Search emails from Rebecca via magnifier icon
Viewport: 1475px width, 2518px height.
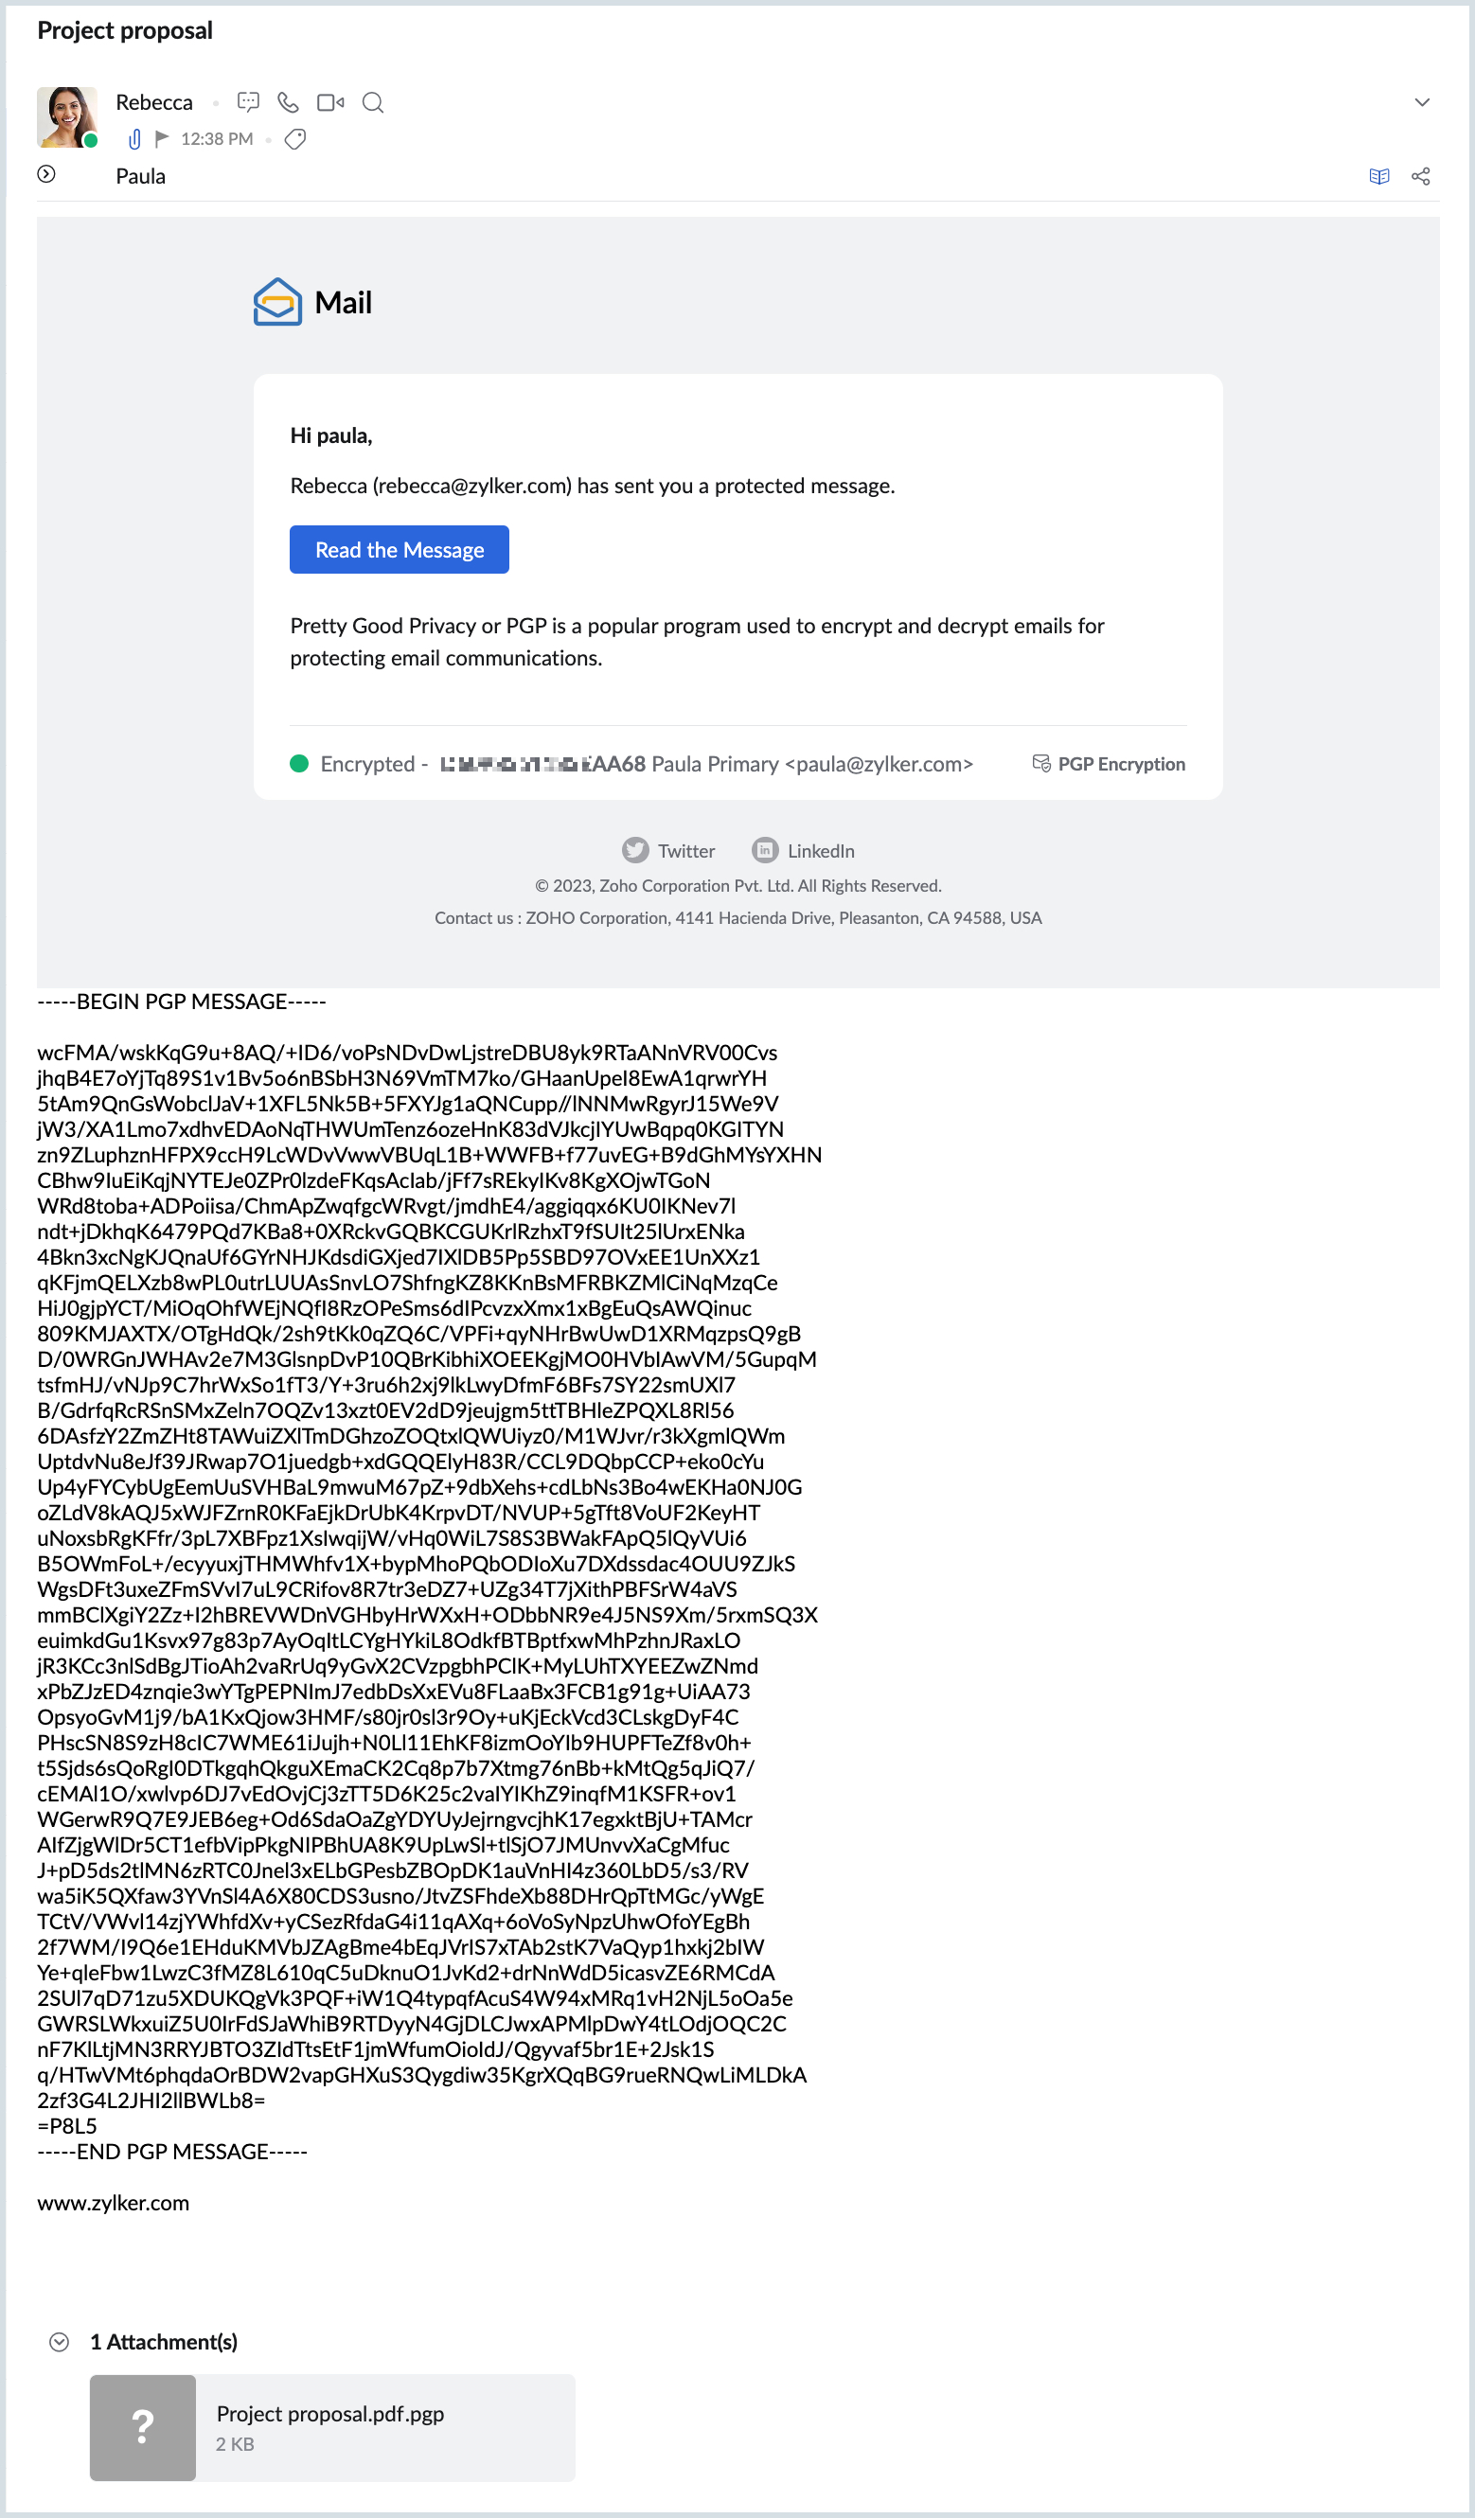[373, 102]
